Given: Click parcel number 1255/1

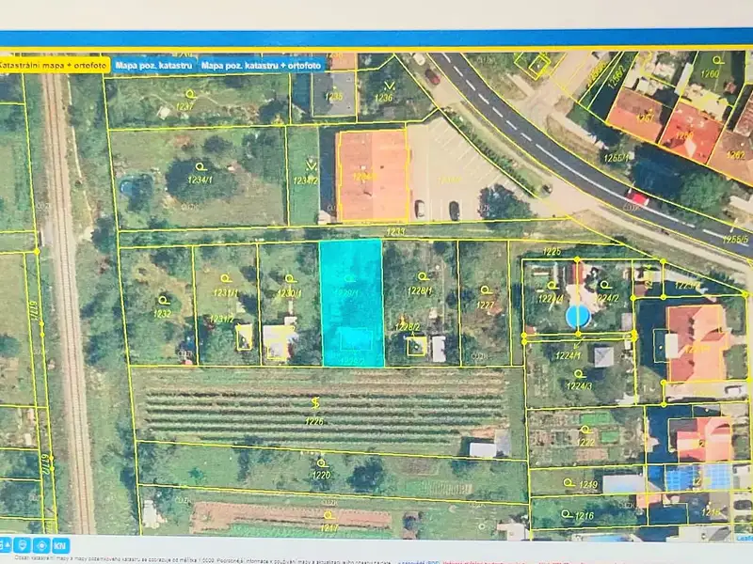Looking at the screenshot, I should coord(617,157).
